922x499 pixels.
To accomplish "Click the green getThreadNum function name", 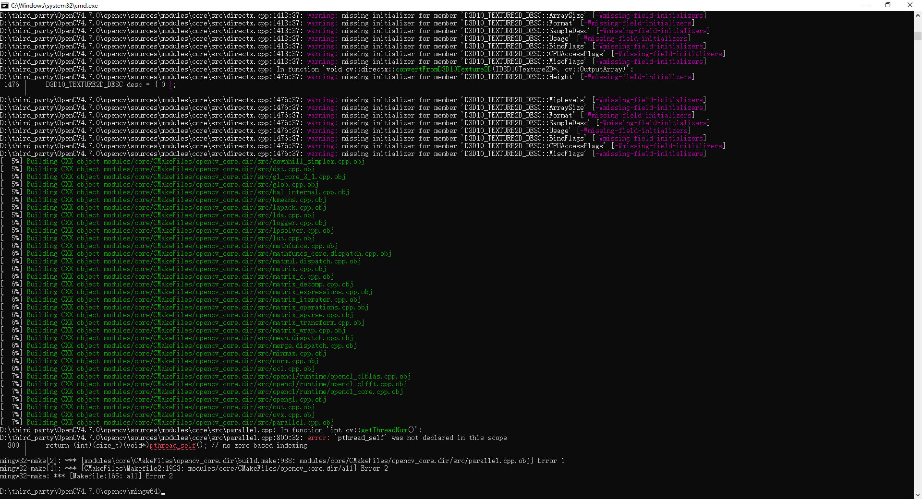I will tap(384, 430).
